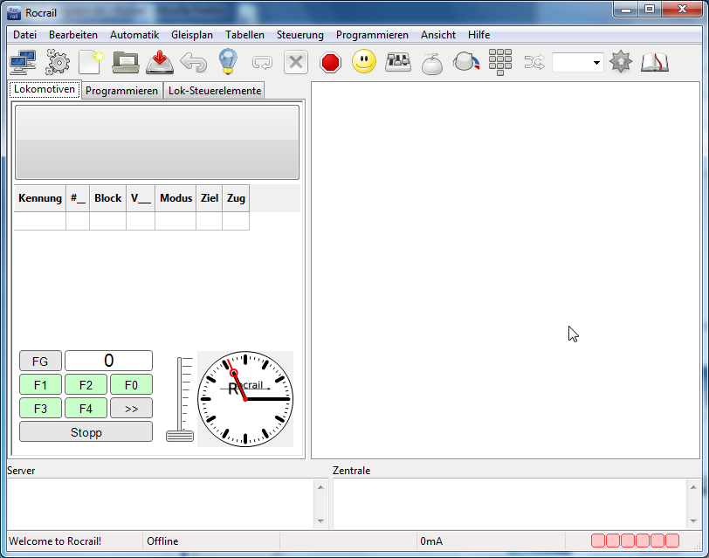Image resolution: width=709 pixels, height=558 pixels.
Task: Open the user guide book icon
Action: (x=654, y=63)
